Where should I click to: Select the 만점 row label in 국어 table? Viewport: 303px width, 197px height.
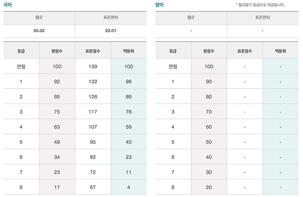[x=21, y=67]
